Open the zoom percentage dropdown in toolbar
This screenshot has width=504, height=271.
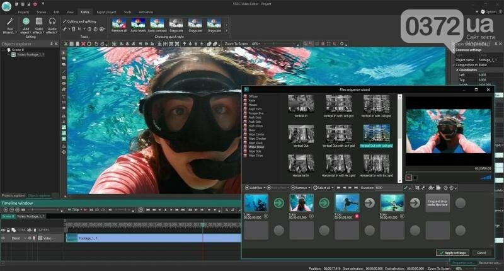point(256,43)
